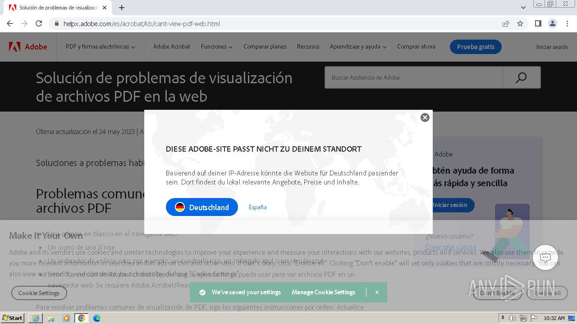This screenshot has height=324, width=577.
Task: Click Buscar Asistencia de Adobe field
Action: [x=413, y=77]
